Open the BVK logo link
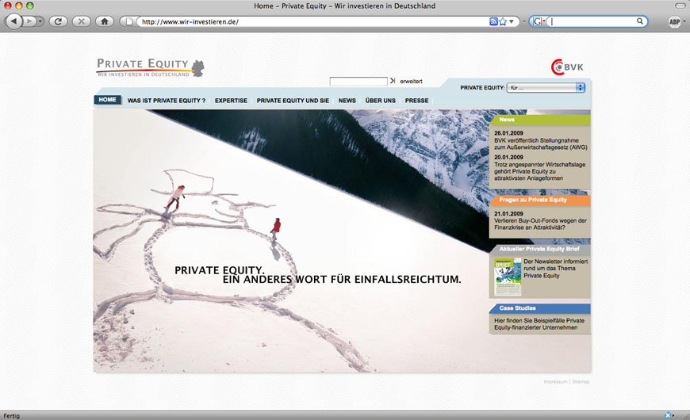Viewport: 690px width, 420px height. (x=567, y=67)
